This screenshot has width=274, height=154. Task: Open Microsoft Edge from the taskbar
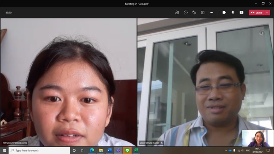click(92, 150)
